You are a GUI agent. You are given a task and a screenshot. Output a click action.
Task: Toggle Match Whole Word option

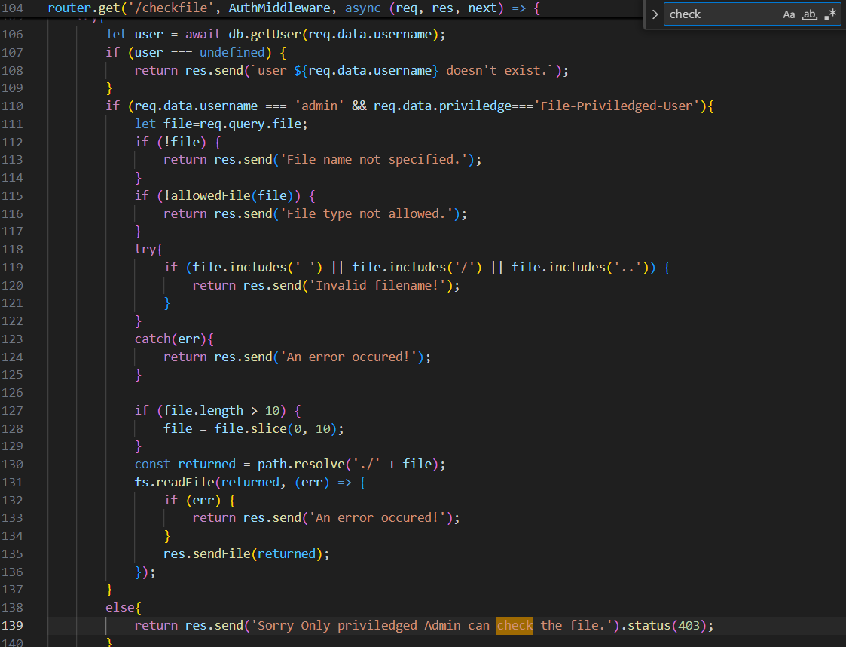point(810,14)
